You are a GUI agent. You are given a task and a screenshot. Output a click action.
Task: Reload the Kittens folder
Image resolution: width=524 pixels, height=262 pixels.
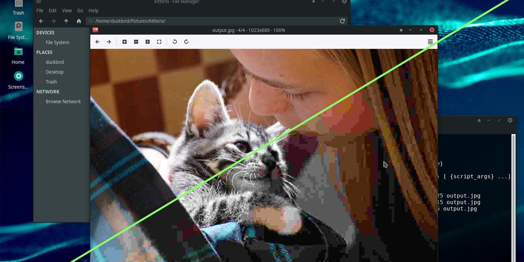[342, 21]
